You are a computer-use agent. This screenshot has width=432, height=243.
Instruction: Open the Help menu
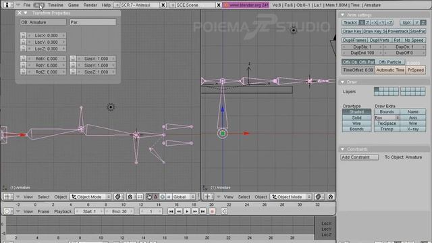106,5
